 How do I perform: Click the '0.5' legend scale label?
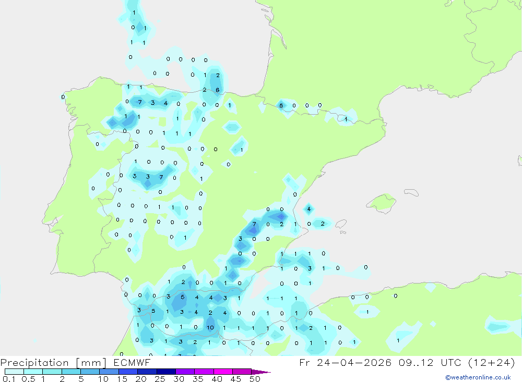(x=28, y=379)
